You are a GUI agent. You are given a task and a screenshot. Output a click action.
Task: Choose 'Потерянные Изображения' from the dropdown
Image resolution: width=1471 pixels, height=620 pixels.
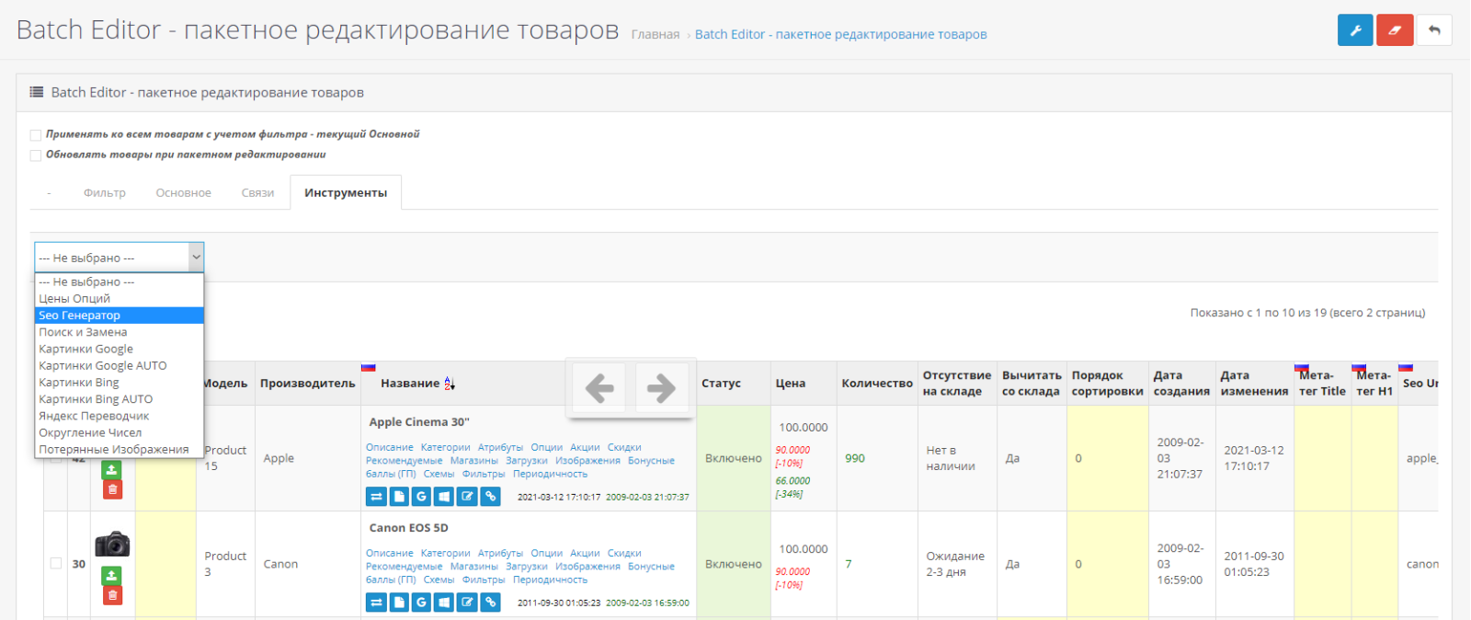coord(120,450)
